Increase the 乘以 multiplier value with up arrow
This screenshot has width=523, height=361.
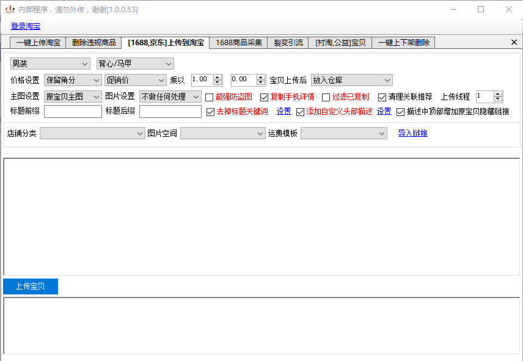(218, 78)
